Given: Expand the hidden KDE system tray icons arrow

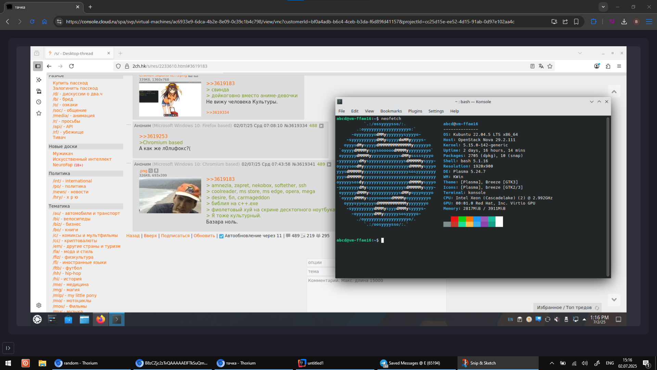Looking at the screenshot, I should [x=584, y=319].
